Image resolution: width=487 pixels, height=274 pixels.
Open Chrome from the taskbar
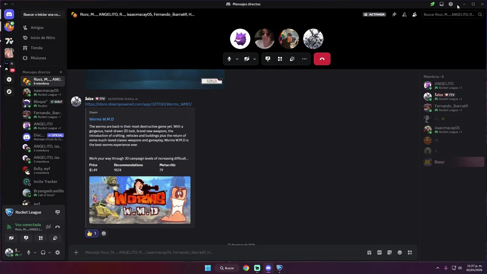246,268
